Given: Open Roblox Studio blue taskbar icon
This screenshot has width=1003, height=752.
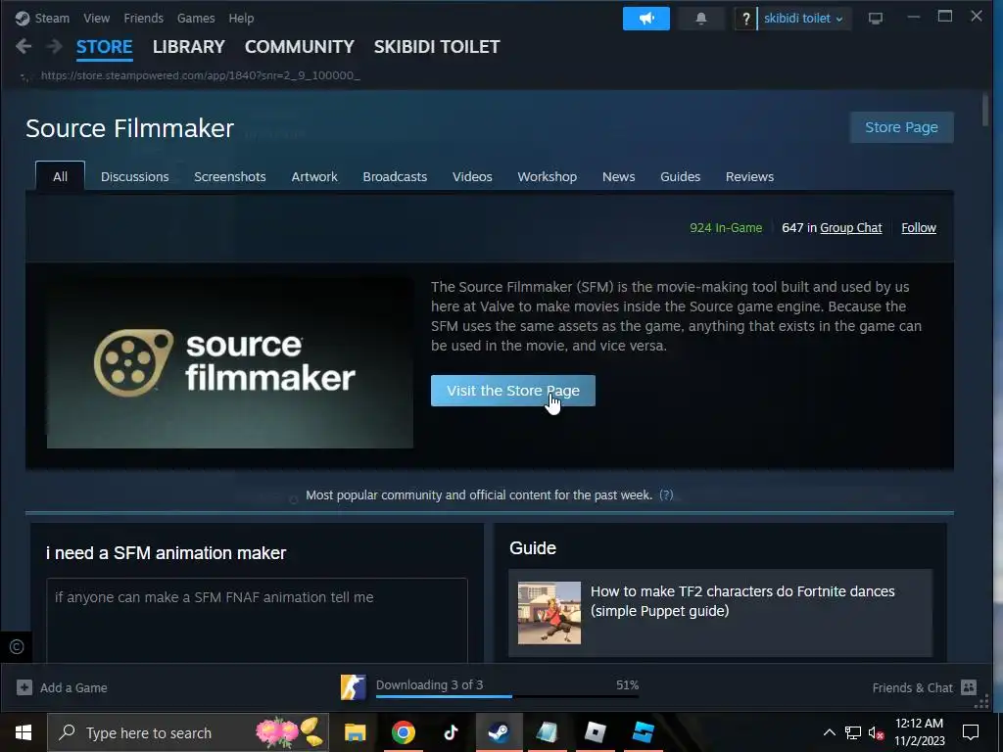Looking at the screenshot, I should [643, 732].
